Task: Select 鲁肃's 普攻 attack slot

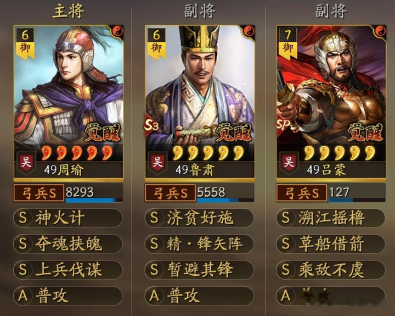Action: click(199, 296)
